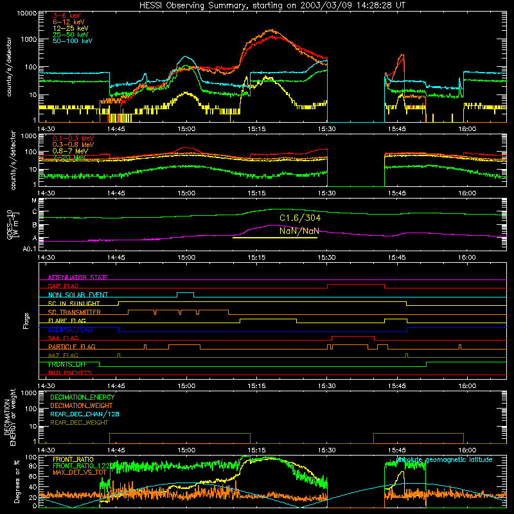The height and width of the screenshot is (514, 514).
Task: Select the AAZ_FLAG label
Action: (x=63, y=355)
